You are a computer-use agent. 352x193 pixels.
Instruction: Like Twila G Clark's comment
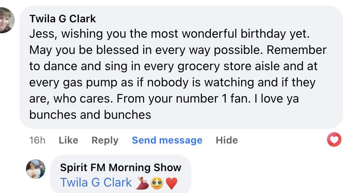click(68, 140)
